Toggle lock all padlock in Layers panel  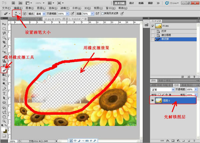point(170,95)
